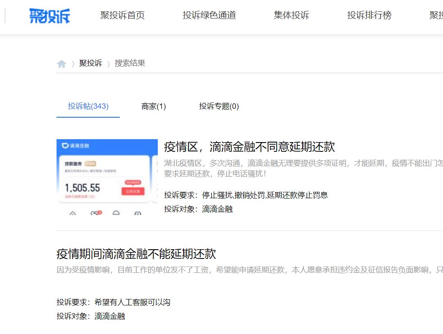Go to the home breadcrumb icon
The height and width of the screenshot is (334, 443).
[62, 64]
